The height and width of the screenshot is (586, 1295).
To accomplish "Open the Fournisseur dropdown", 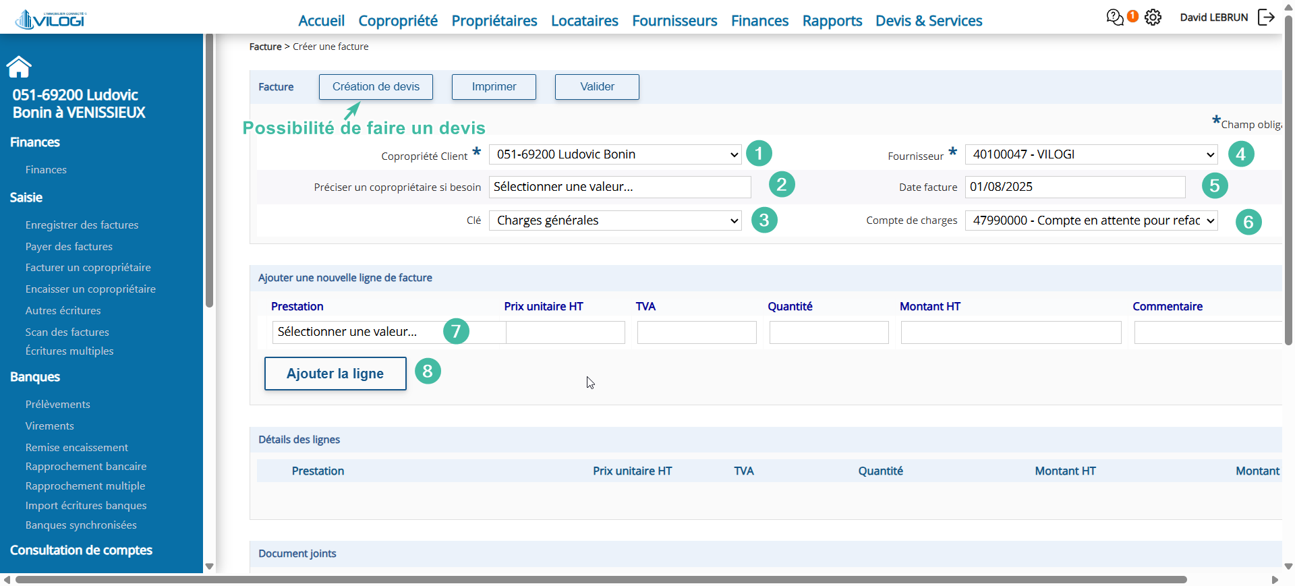I will pyautogui.click(x=1091, y=154).
